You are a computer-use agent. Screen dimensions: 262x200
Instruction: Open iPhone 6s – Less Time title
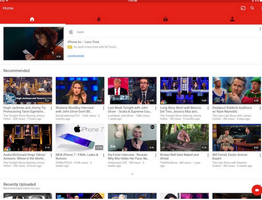(x=83, y=42)
